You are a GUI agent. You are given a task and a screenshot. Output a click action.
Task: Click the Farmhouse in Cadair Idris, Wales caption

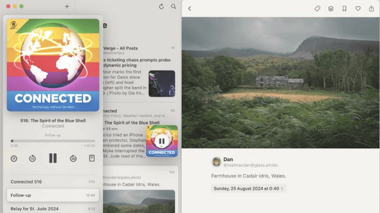pyautogui.click(x=248, y=176)
